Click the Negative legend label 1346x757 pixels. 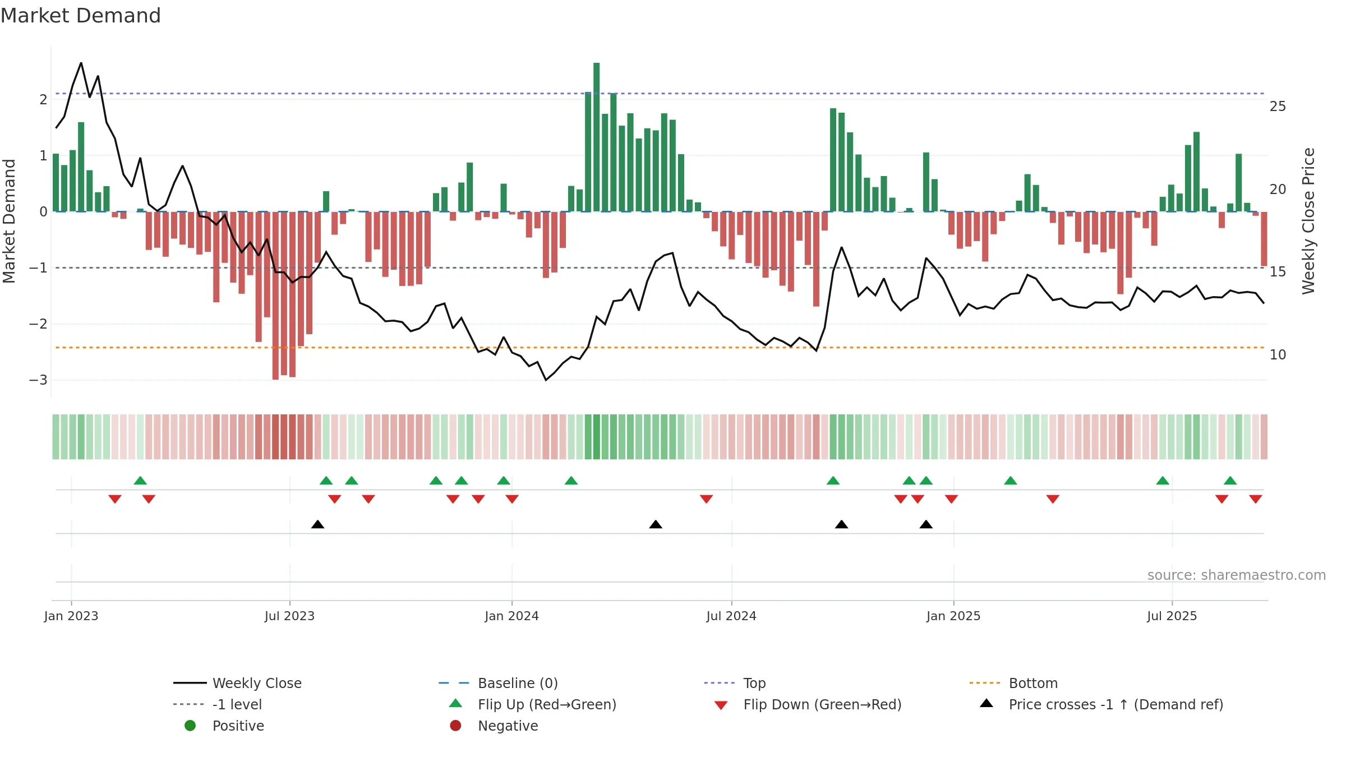pyautogui.click(x=508, y=726)
